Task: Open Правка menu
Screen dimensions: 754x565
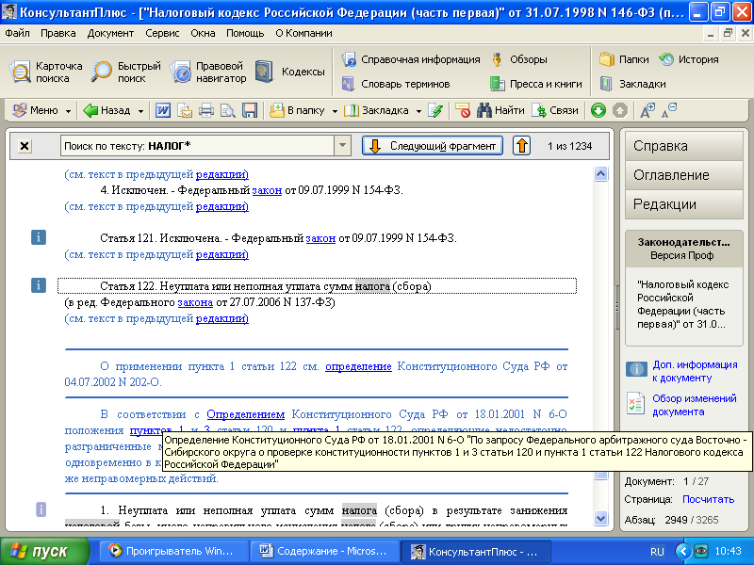Action: pos(57,33)
